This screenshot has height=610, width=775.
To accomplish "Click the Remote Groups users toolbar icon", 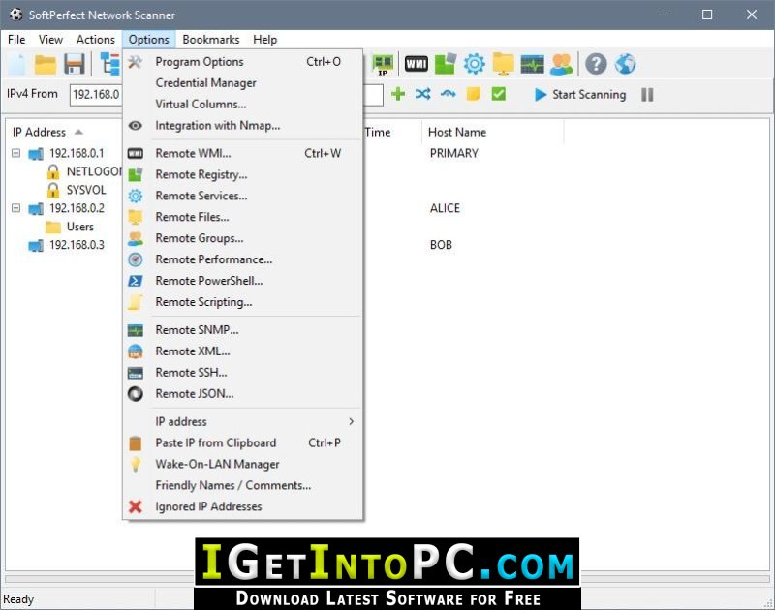I will 562,64.
